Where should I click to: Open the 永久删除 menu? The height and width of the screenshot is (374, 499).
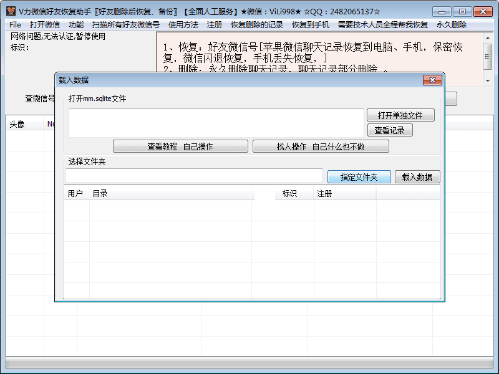[x=452, y=25]
